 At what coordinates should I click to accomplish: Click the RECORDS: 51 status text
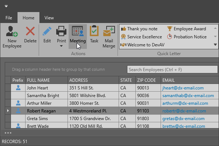tap(15, 142)
